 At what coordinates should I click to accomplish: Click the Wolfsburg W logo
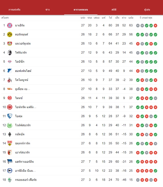click(x=10, y=125)
